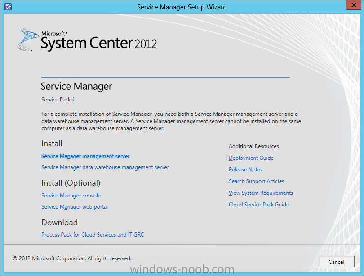Click the Service Manager heading text
The width and height of the screenshot is (364, 276).
coord(76,87)
